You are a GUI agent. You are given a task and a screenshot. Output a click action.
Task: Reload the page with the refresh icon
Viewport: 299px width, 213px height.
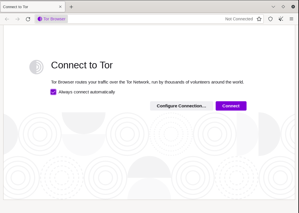[x=28, y=19]
